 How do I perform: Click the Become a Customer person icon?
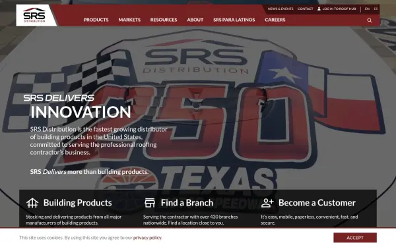267,203
